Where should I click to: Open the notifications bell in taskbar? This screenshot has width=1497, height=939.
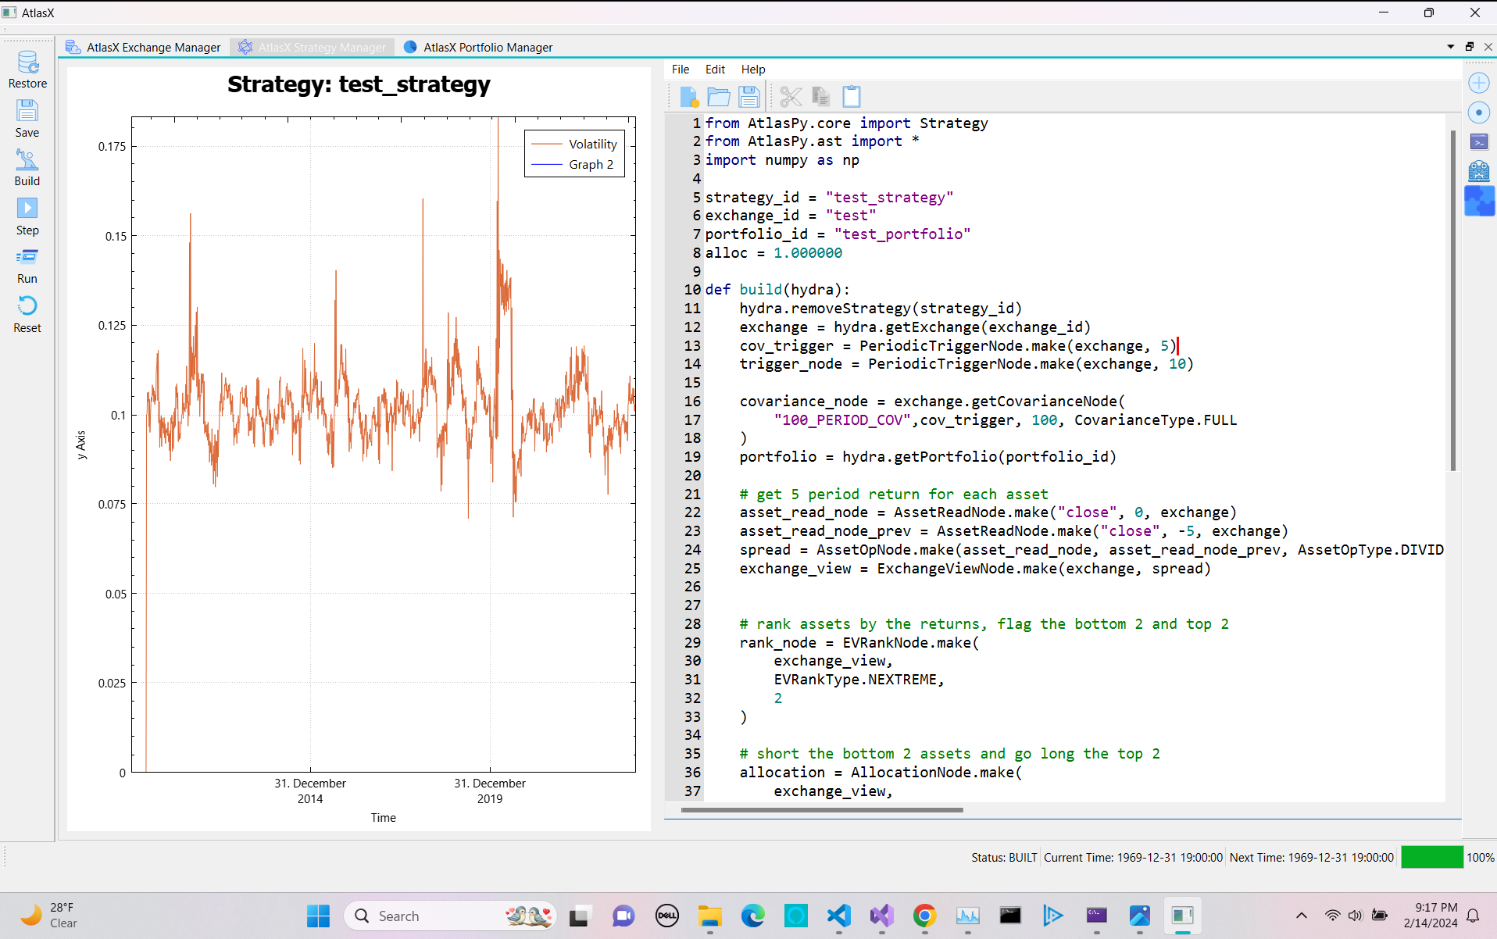[1473, 916]
